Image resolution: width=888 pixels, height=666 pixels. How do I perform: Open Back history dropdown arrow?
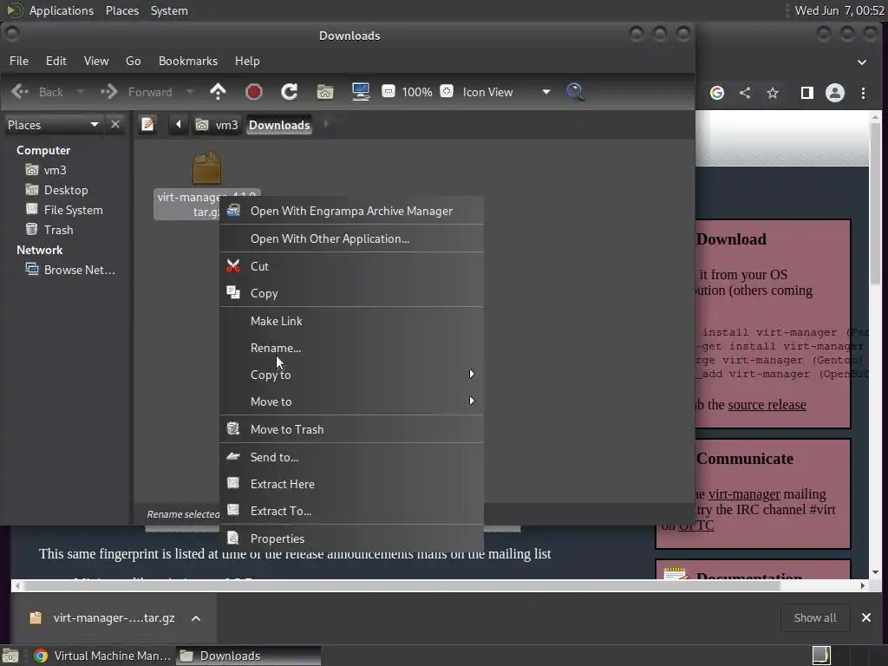[81, 92]
